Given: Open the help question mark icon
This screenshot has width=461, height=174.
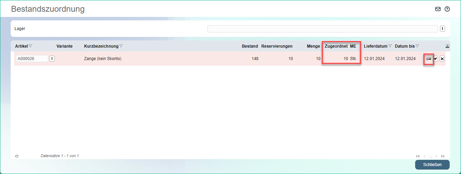Looking at the screenshot, I should (447, 9).
